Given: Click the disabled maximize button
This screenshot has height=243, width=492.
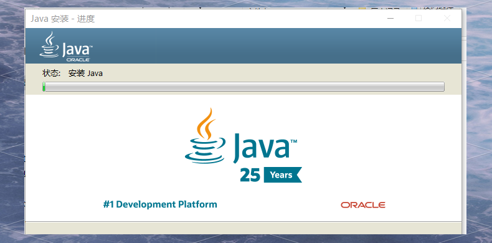Looking at the screenshot, I should 419,19.
